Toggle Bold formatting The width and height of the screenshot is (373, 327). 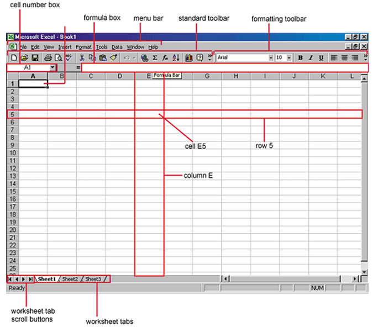coord(301,57)
